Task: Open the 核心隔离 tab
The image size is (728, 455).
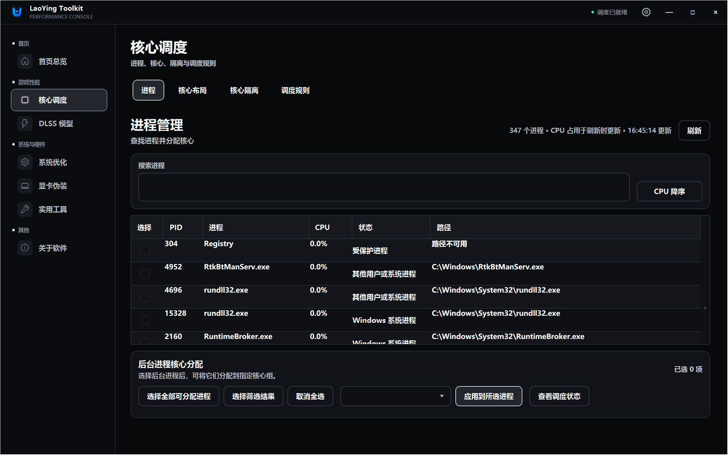Action: [x=244, y=90]
